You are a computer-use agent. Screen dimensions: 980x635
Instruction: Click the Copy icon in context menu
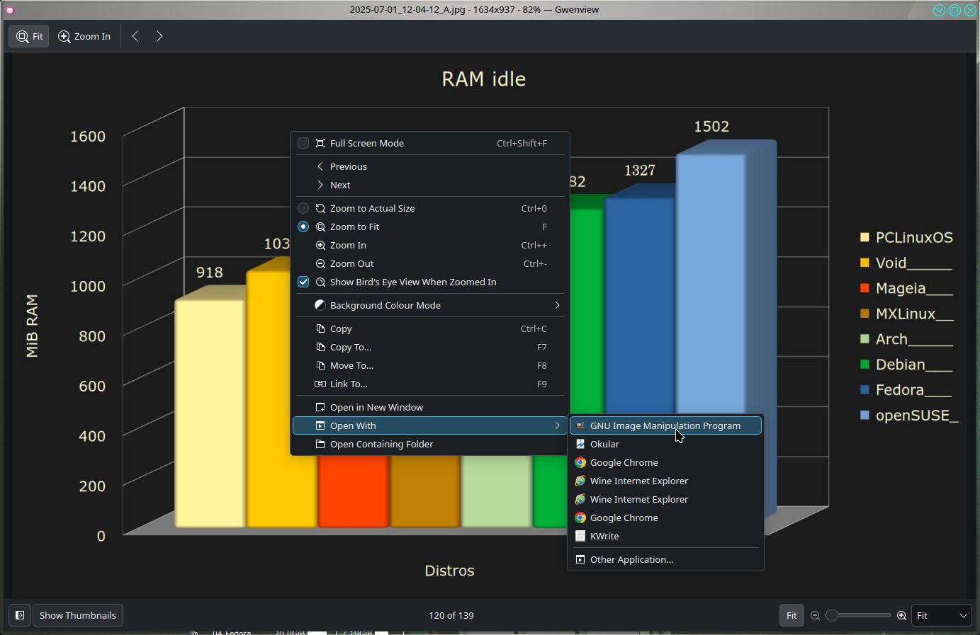(x=320, y=328)
